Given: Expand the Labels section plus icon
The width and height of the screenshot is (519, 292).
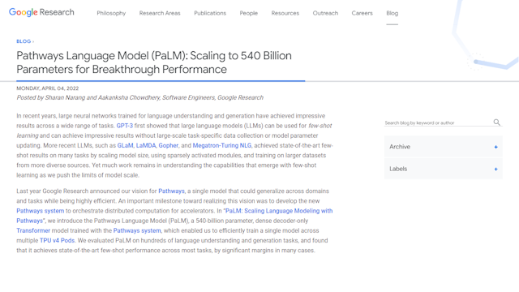Looking at the screenshot, I should tap(495, 170).
